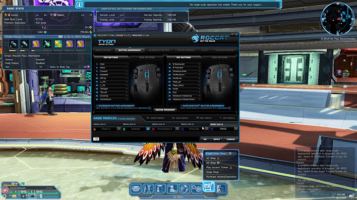
Task: Select SG Shop menu entry
Action: [220, 163]
